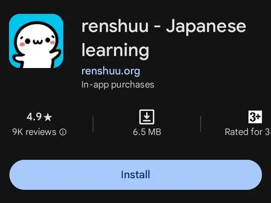
Task: Click the star icon next to 4.9
Action: click(48, 117)
